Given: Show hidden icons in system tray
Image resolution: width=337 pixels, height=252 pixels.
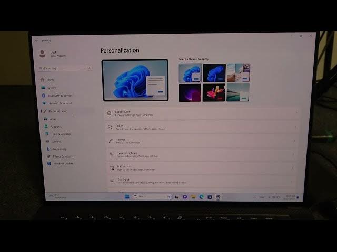Looking at the screenshot, I should pyautogui.click(x=255, y=197).
